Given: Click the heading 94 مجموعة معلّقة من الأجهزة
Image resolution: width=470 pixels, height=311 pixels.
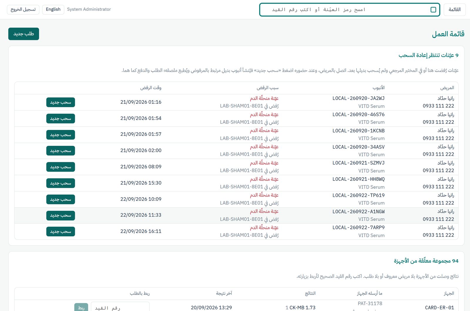Looking at the screenshot, I should click(426, 261).
